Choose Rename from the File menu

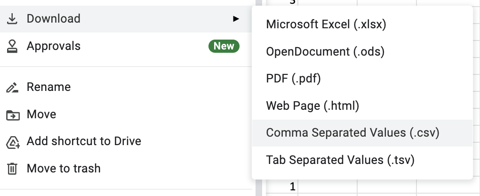tap(126, 87)
